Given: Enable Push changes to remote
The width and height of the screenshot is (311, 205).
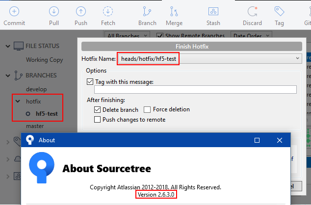Looking at the screenshot, I should coord(97,120).
